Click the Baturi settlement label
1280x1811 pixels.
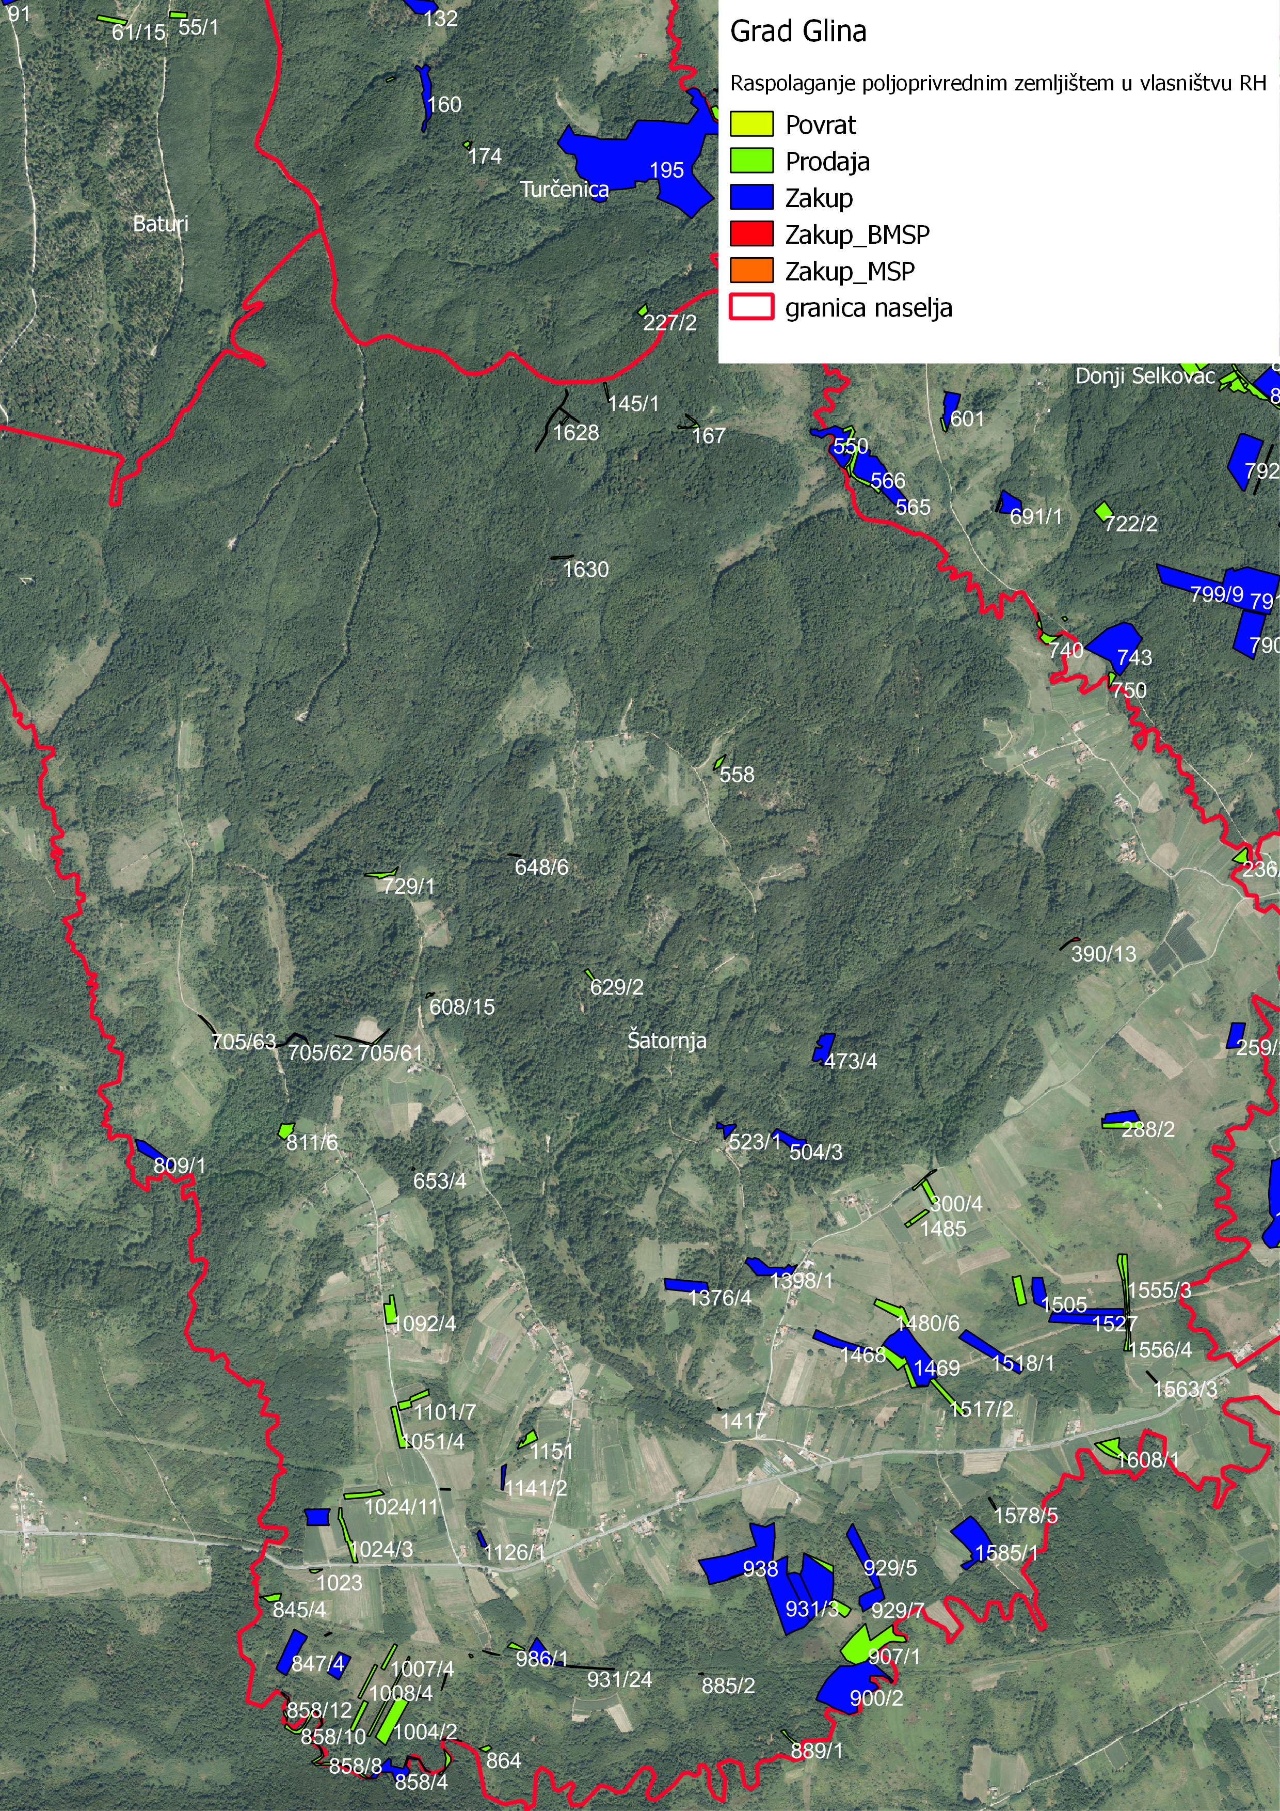pyautogui.click(x=161, y=224)
